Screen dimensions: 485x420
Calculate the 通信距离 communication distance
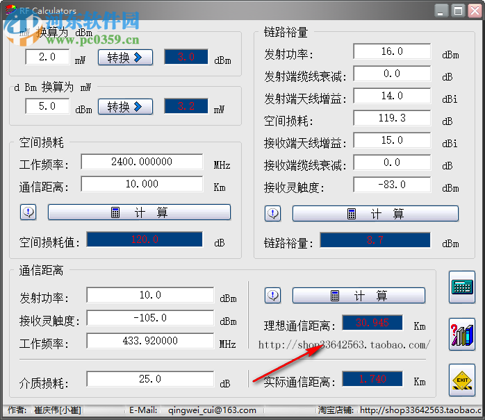click(359, 296)
